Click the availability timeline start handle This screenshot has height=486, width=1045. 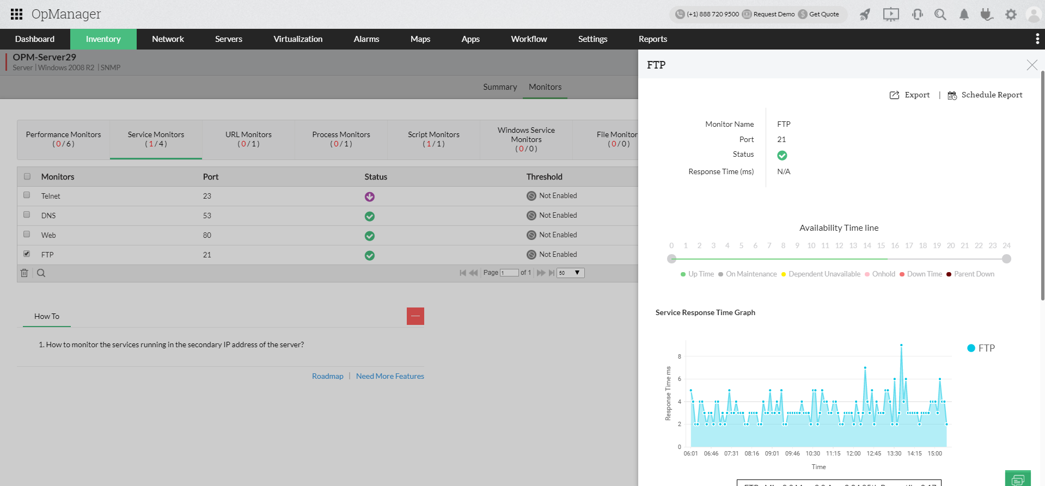point(671,259)
